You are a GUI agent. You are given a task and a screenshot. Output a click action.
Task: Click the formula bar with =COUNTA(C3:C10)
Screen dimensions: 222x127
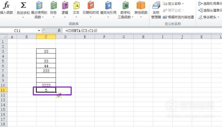(142, 30)
